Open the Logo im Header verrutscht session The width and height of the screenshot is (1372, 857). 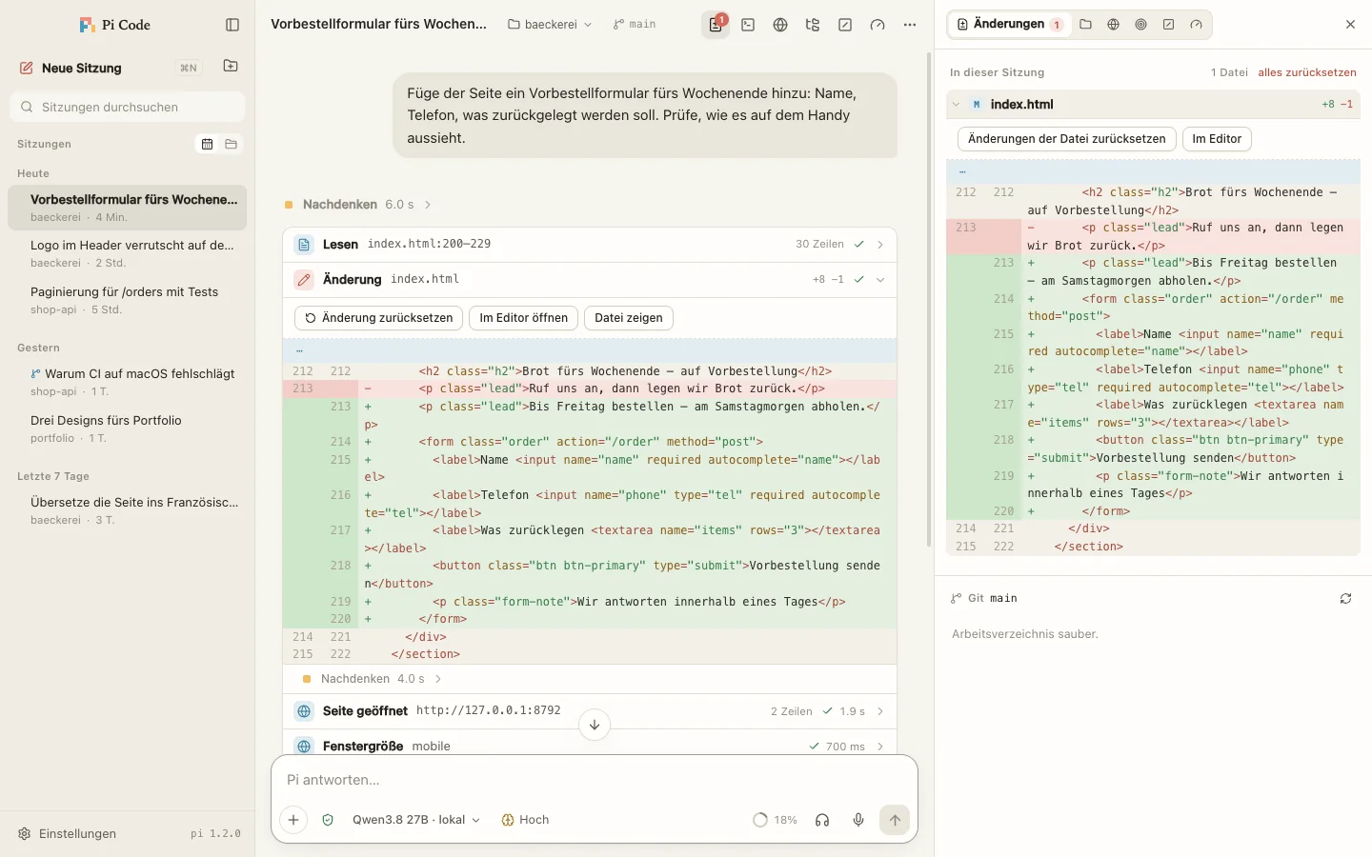127,253
